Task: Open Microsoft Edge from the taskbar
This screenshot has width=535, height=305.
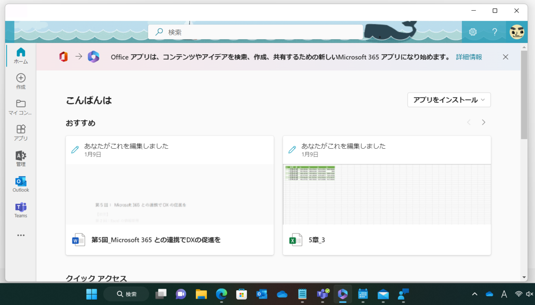Action: 221,294
